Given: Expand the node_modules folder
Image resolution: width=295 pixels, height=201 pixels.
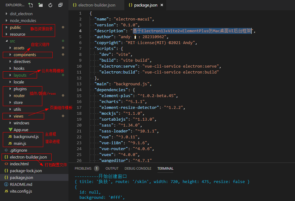Looking at the screenshot, I should coord(7,20).
